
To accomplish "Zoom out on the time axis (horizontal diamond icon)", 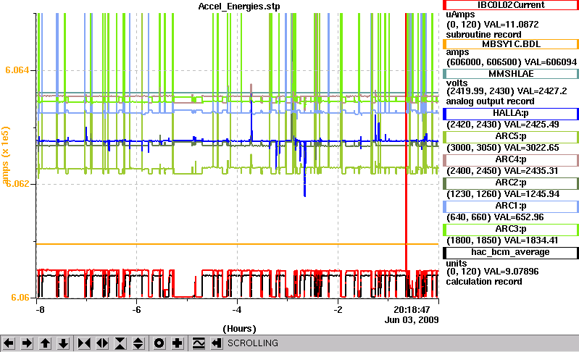I will 102,343.
